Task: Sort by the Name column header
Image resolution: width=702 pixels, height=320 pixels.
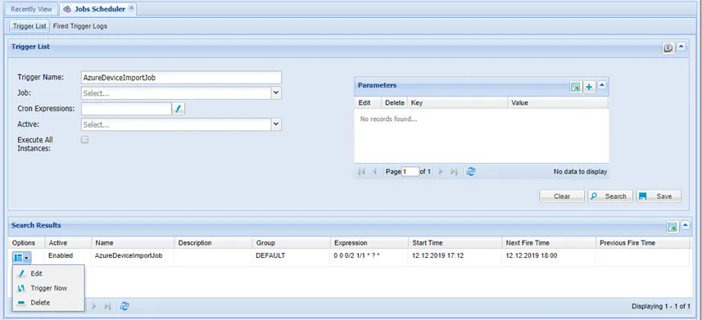Action: [133, 242]
